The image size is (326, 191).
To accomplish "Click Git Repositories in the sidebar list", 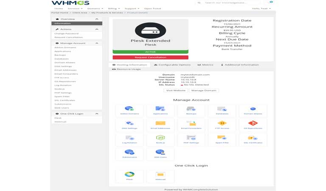I will pos(65,81).
